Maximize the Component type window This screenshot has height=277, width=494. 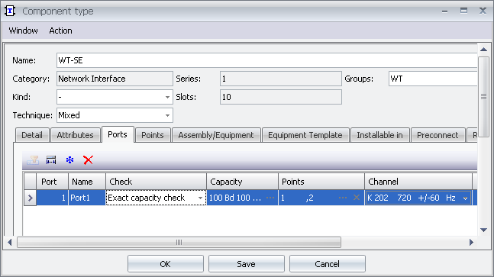463,11
